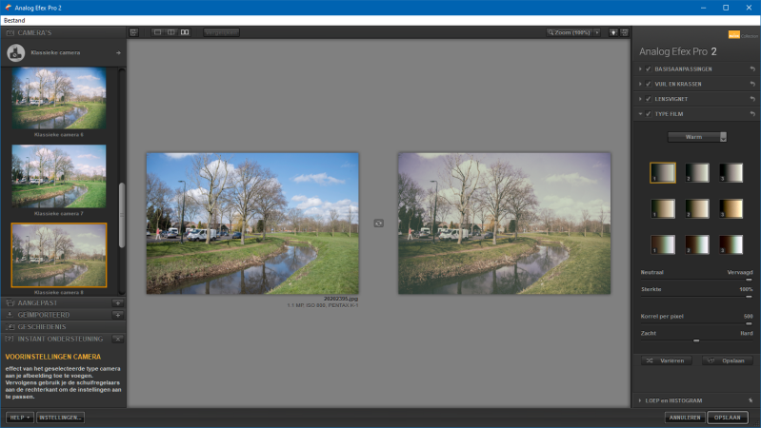Reset the Type film settings
Viewport: 761px width, 428px height.
click(x=752, y=114)
